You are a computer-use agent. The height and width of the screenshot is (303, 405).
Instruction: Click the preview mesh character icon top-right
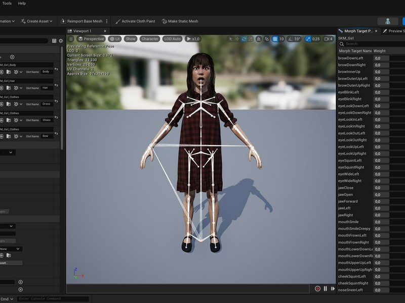(387, 21)
